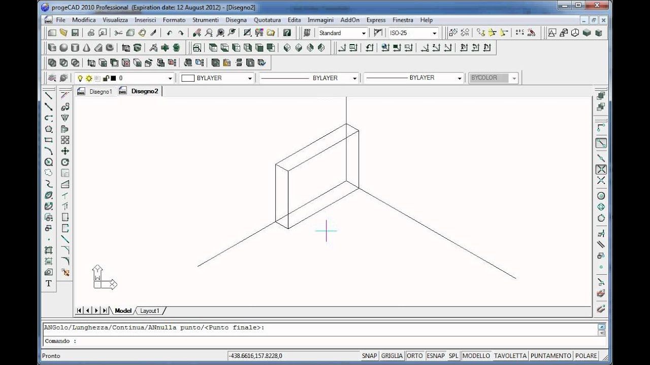Image resolution: width=650 pixels, height=365 pixels.
Task: Toggle MODELLO space button
Action: pos(476,356)
